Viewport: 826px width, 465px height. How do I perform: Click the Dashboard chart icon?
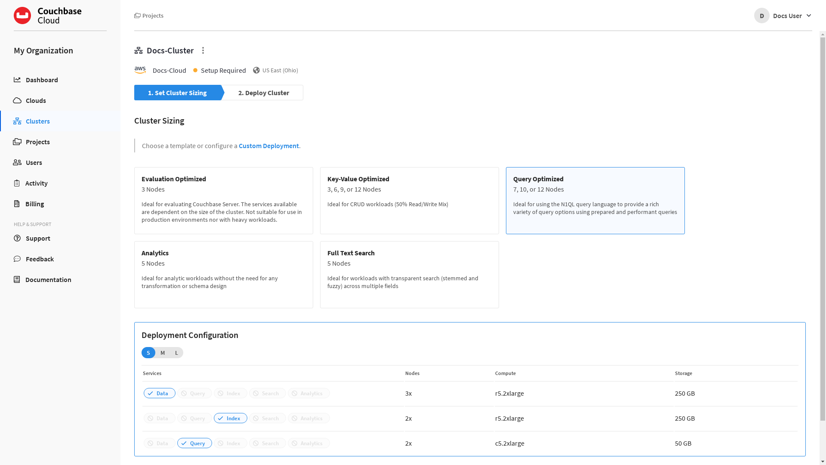click(17, 80)
